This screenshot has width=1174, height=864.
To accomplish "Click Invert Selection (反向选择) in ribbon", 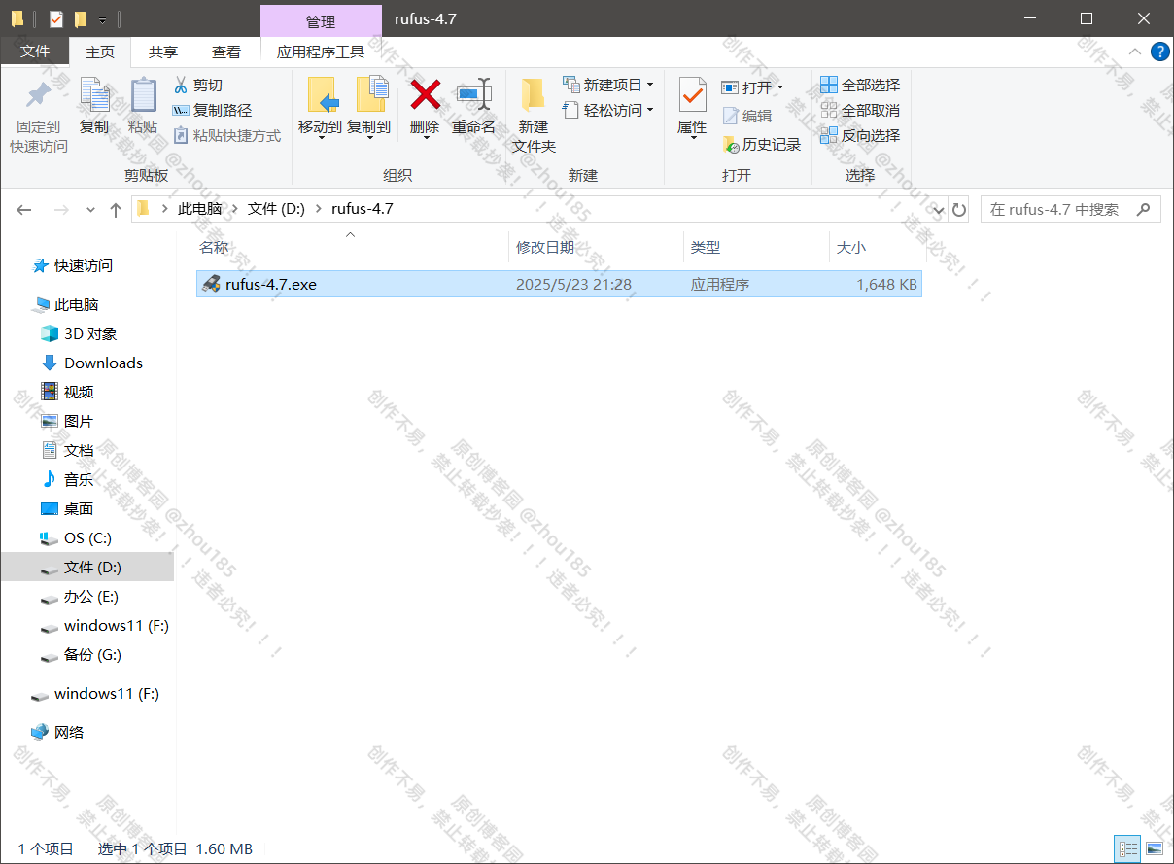I will 860,136.
